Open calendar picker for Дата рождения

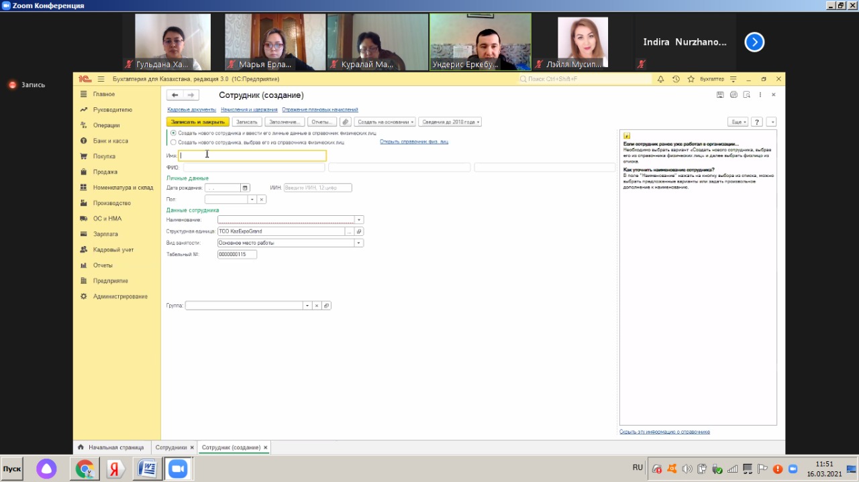(245, 188)
